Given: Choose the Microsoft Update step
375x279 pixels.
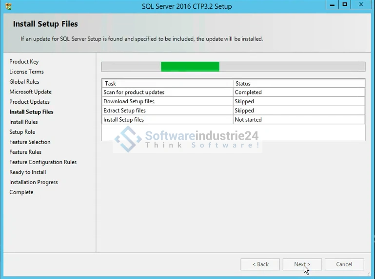Looking at the screenshot, I should coord(30,92).
